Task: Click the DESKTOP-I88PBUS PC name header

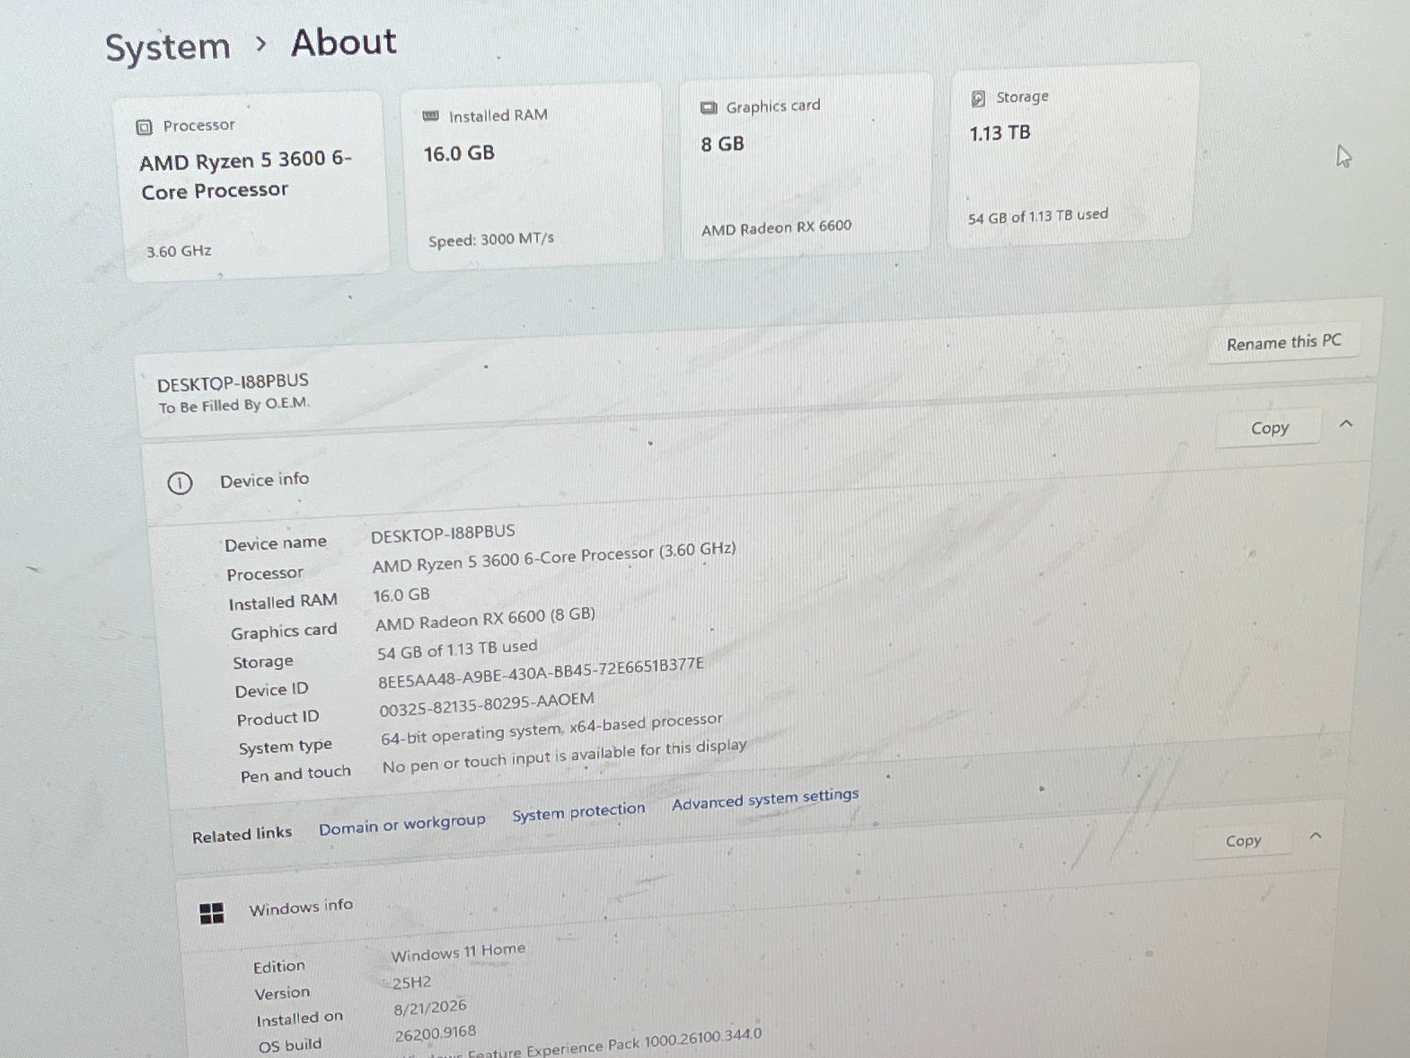Action: coord(233,382)
